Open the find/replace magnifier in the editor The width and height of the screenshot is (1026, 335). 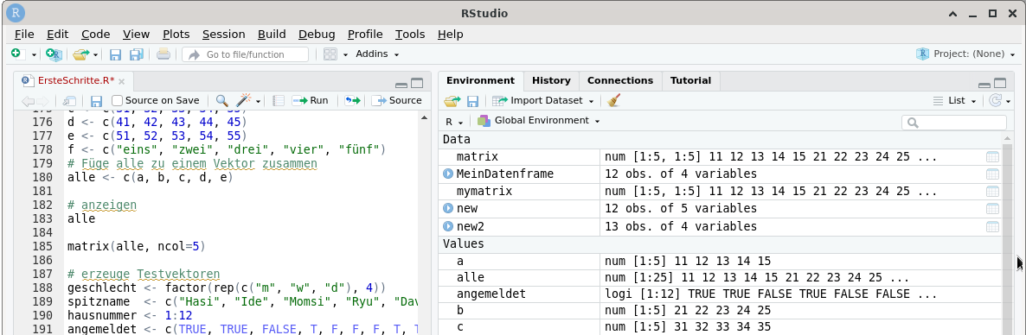tap(221, 100)
